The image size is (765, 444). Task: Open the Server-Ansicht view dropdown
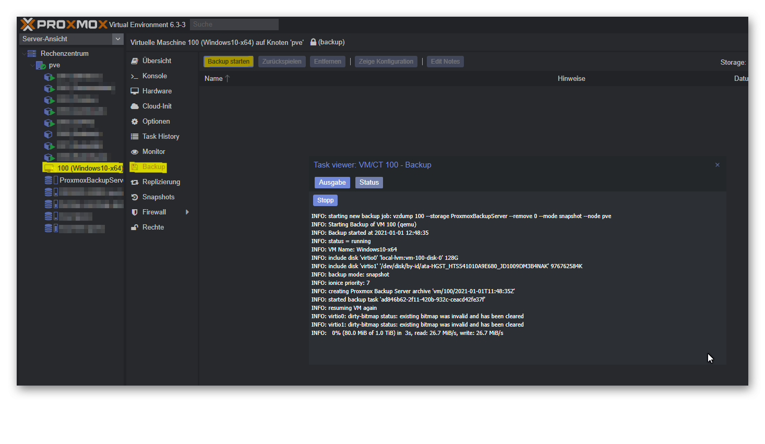coord(118,39)
